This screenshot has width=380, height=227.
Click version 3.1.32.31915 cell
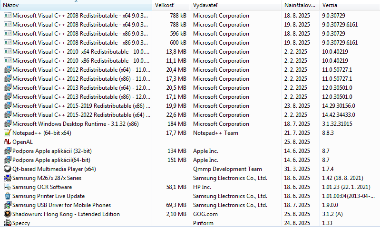(337, 124)
